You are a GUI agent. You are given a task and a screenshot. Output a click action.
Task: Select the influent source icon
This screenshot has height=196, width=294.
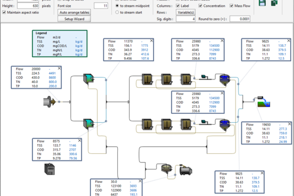point(49,102)
